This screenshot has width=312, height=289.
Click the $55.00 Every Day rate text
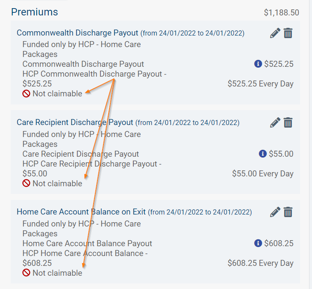click(x=263, y=173)
